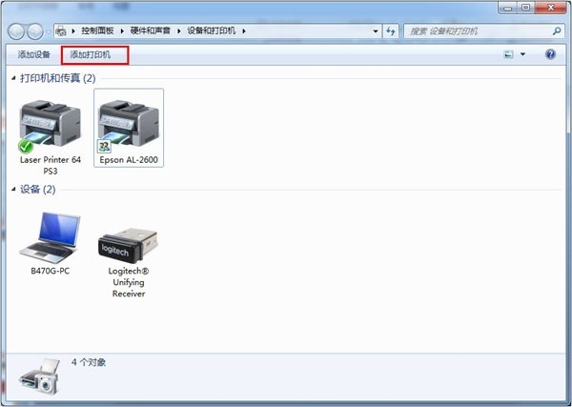Click the 4 个对象 status text

click(x=89, y=362)
